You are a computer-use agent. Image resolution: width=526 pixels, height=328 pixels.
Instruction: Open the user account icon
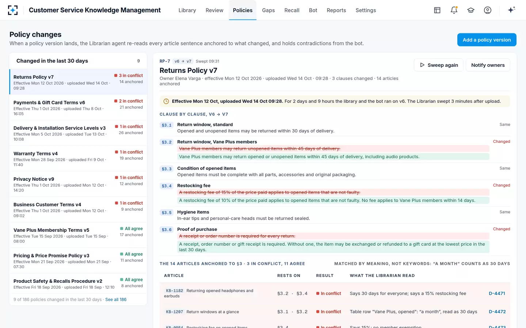pos(488,10)
